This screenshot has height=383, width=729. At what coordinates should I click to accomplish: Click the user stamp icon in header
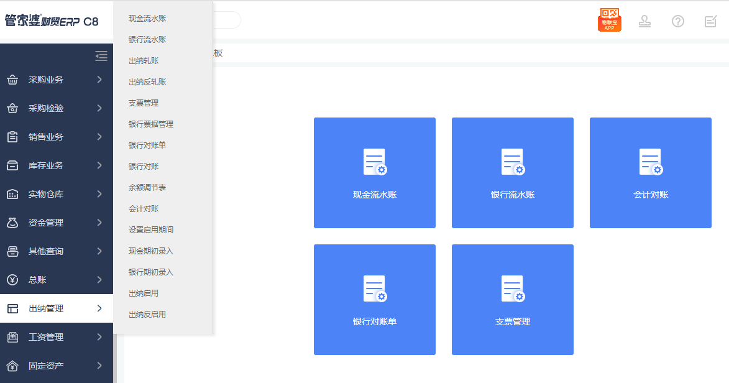click(644, 21)
